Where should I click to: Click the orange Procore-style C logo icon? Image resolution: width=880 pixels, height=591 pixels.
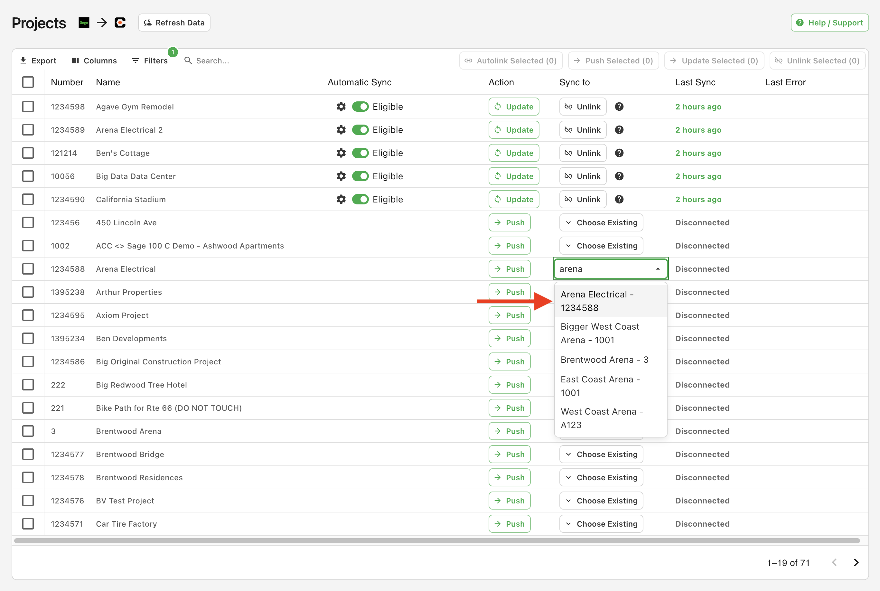point(120,23)
